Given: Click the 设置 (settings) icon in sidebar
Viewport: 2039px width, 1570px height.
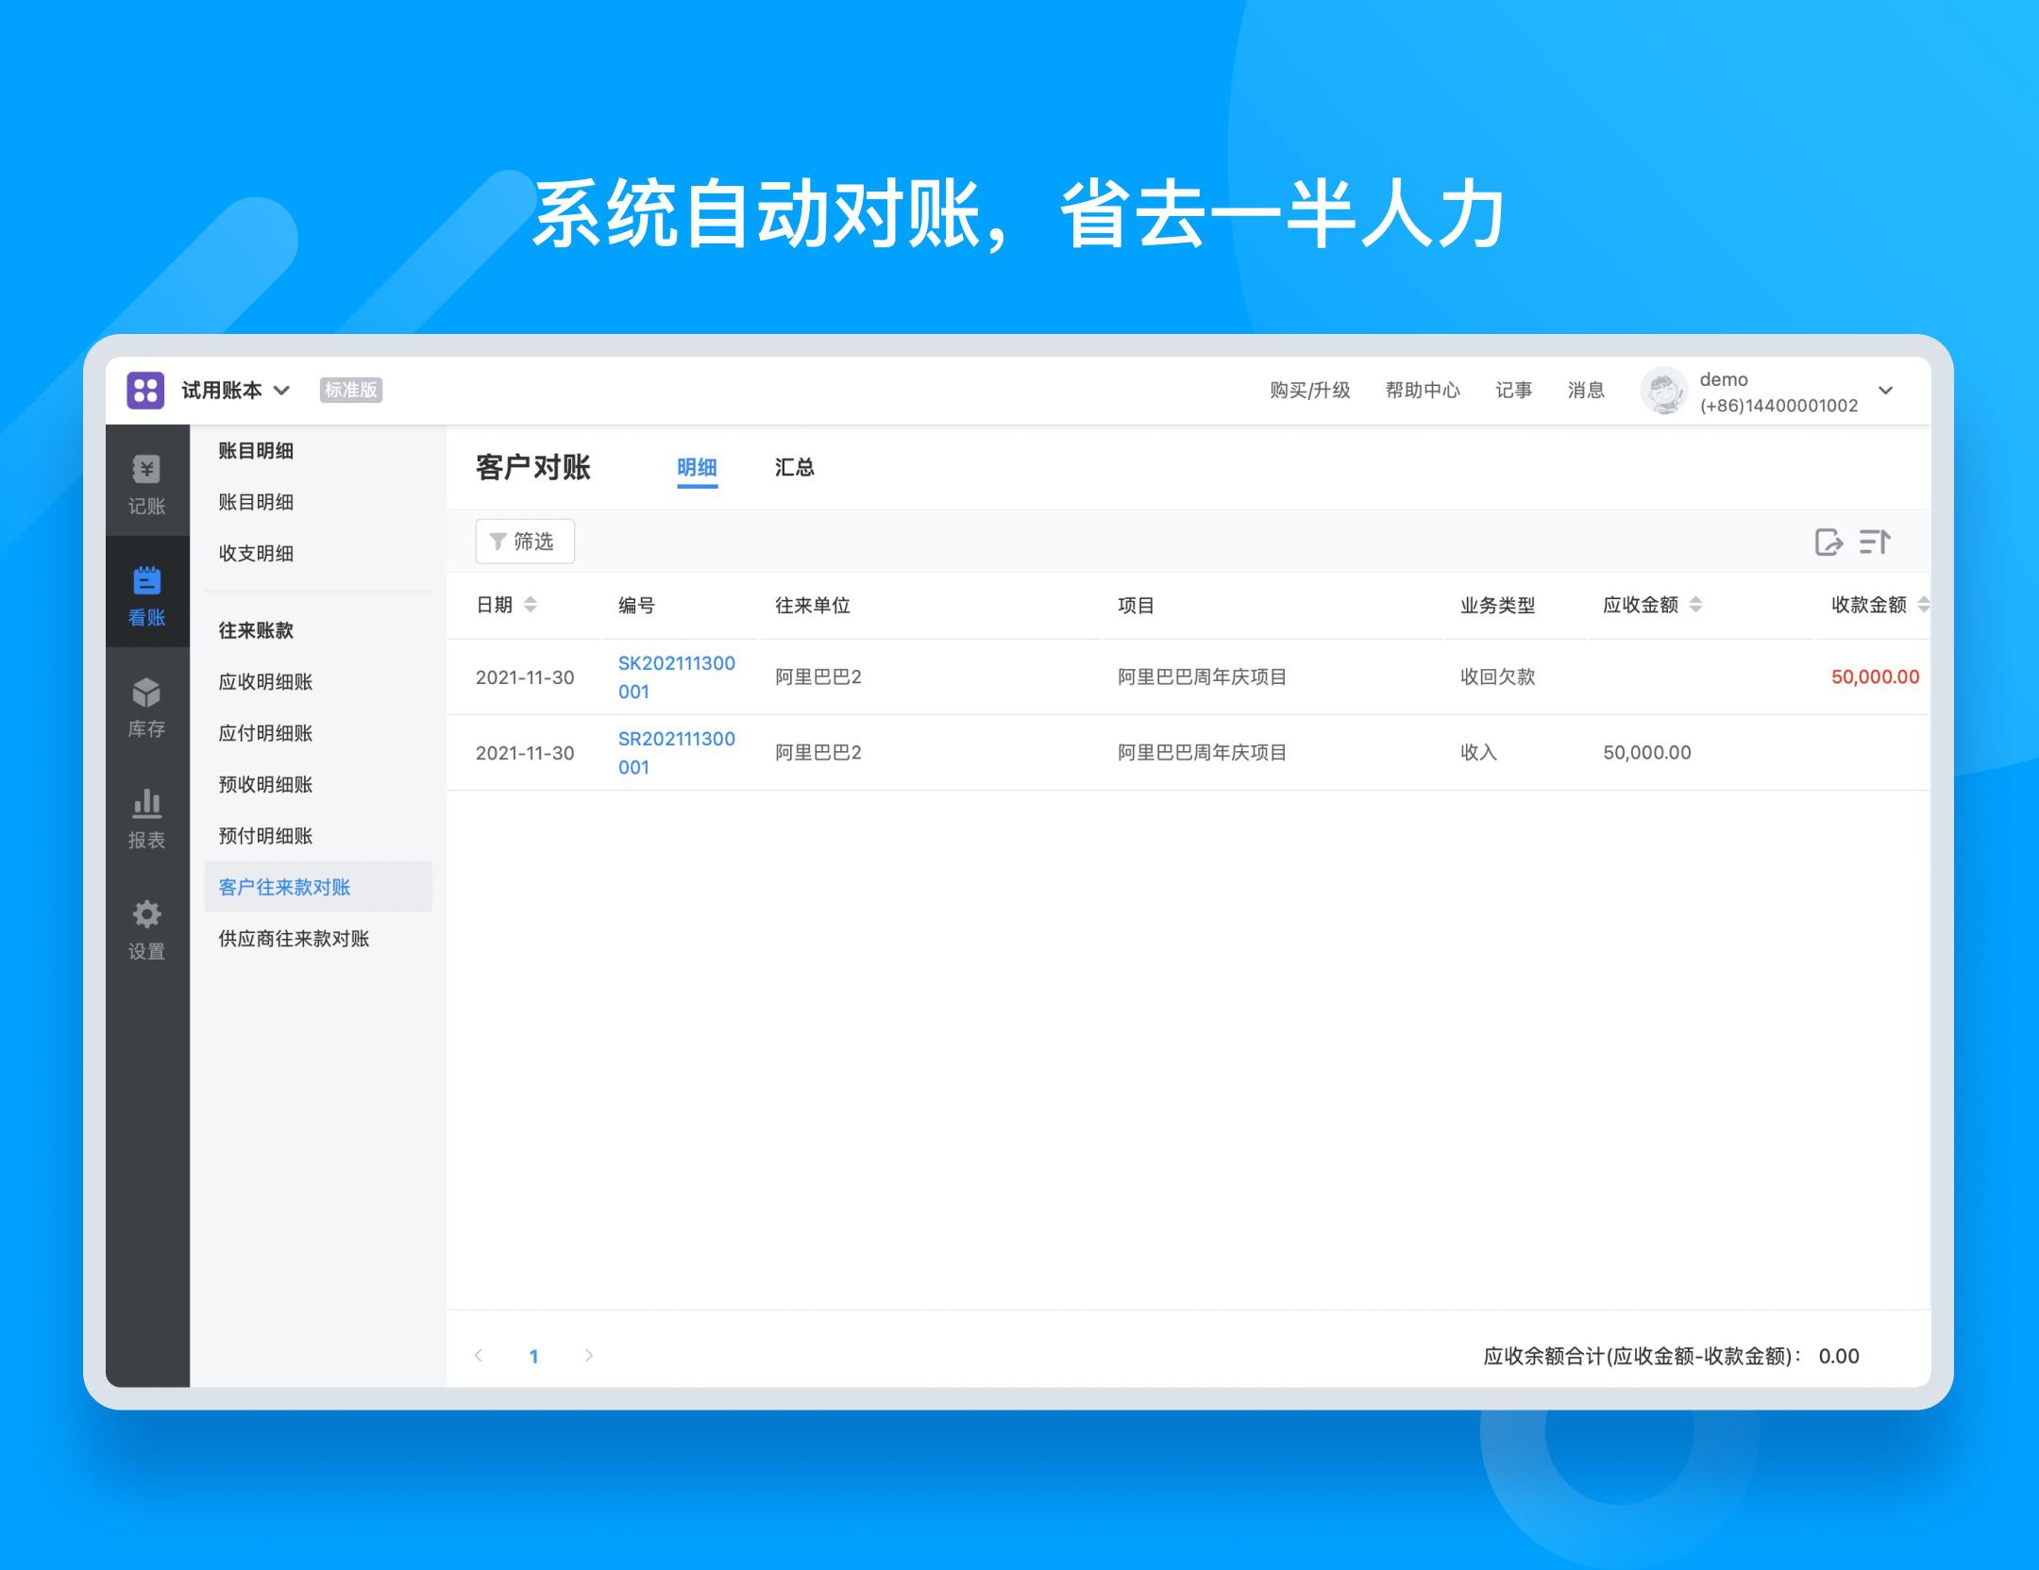Looking at the screenshot, I should tap(147, 915).
